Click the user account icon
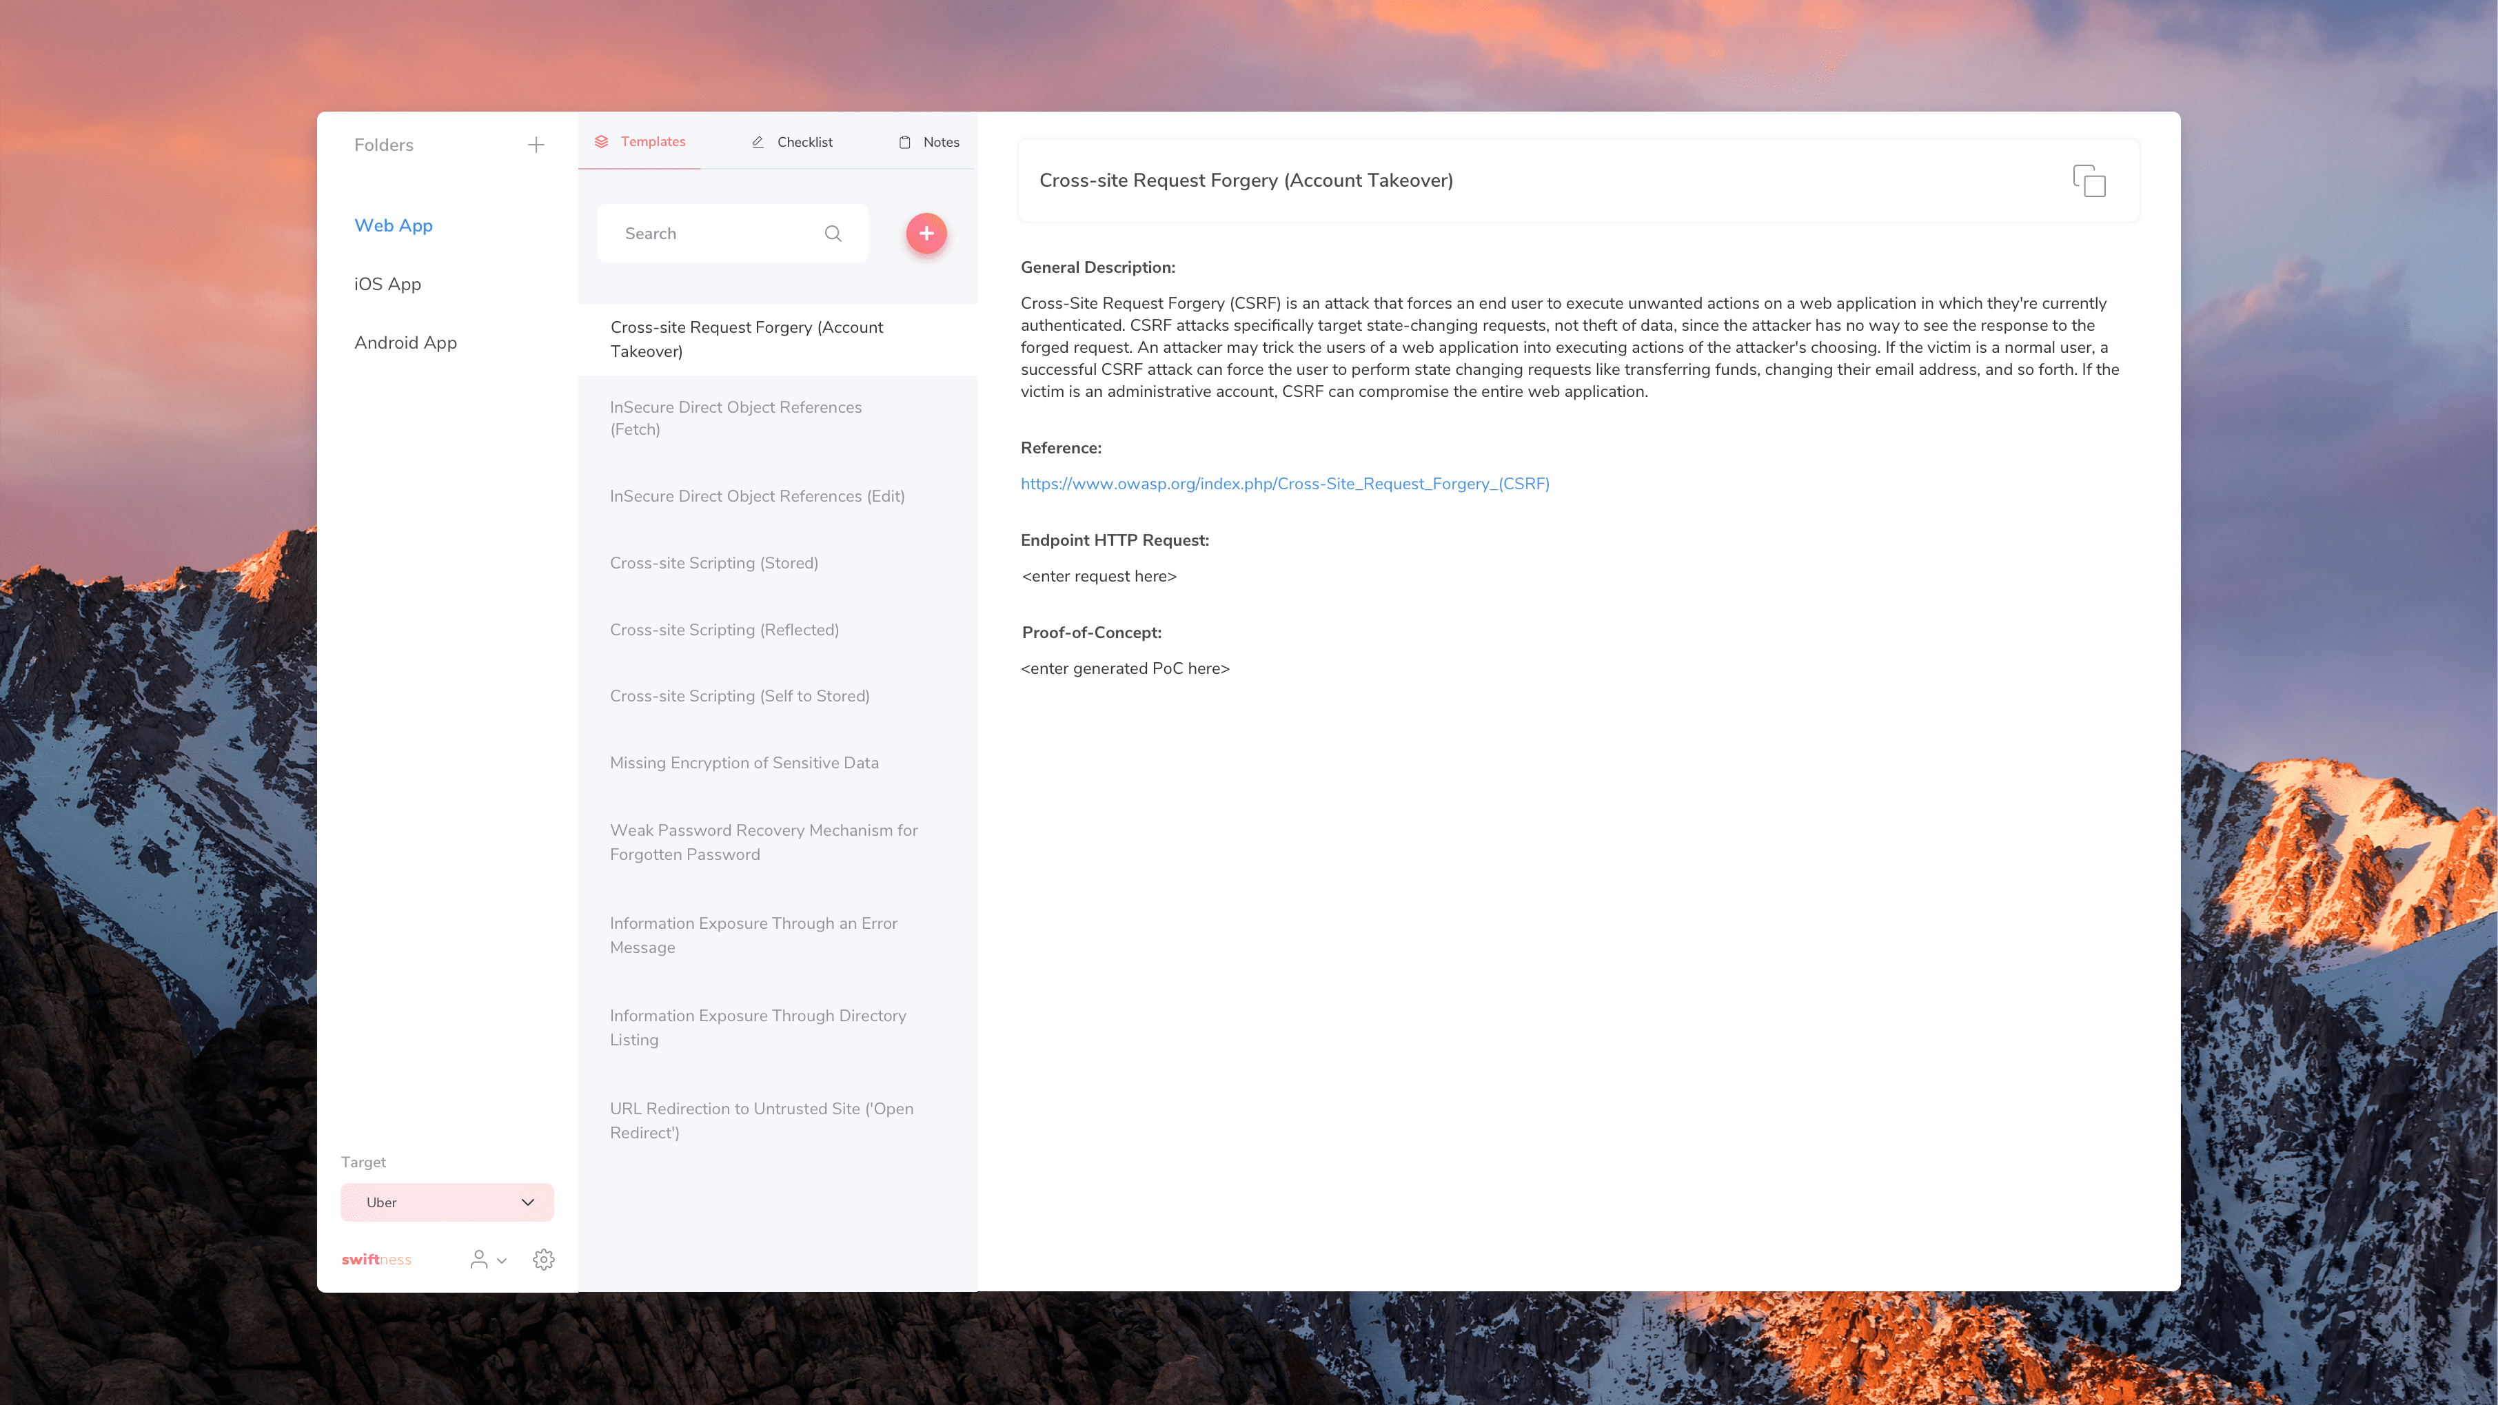The height and width of the screenshot is (1405, 2498). click(x=478, y=1259)
